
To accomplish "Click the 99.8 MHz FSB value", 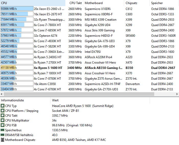I will click(72, 125).
